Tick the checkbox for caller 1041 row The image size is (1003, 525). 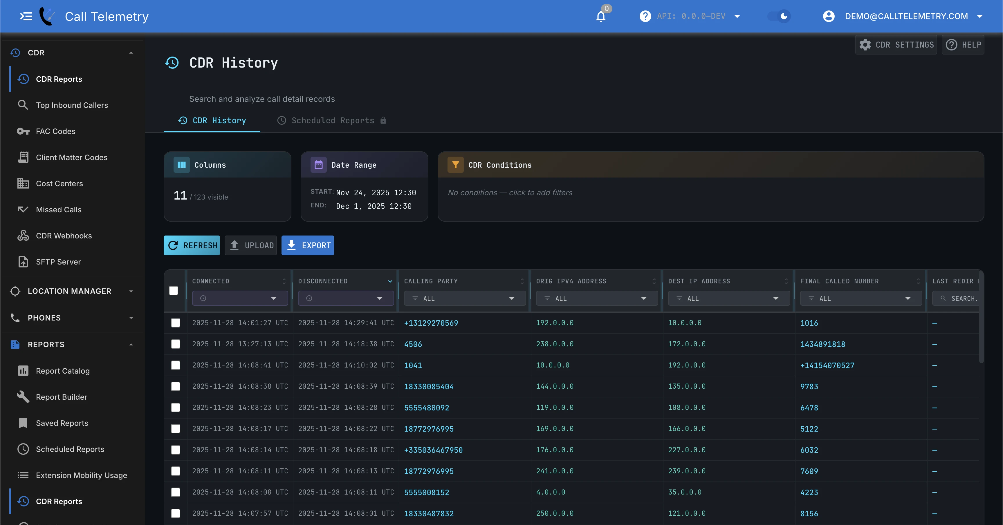coord(176,365)
